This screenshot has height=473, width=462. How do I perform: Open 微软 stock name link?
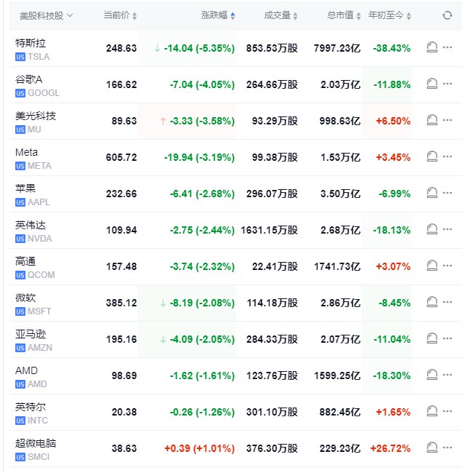25,298
